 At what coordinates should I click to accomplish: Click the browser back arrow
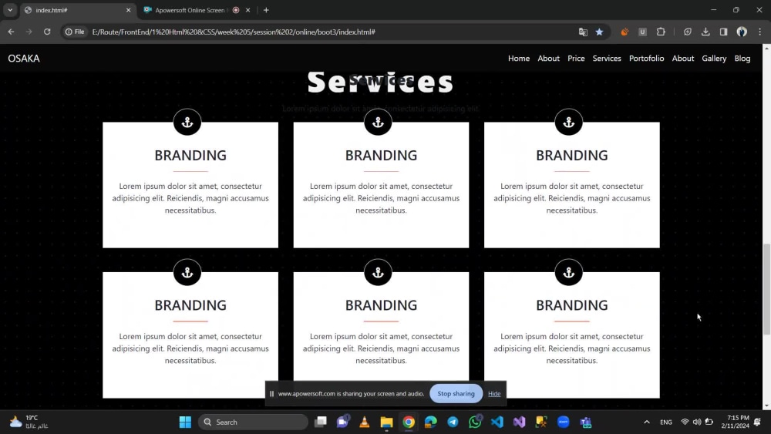pos(11,32)
